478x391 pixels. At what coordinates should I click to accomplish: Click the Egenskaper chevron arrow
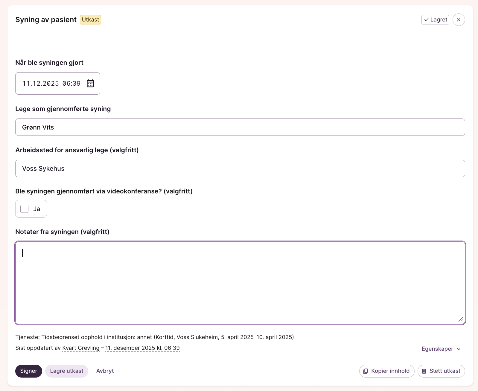pyautogui.click(x=459, y=349)
